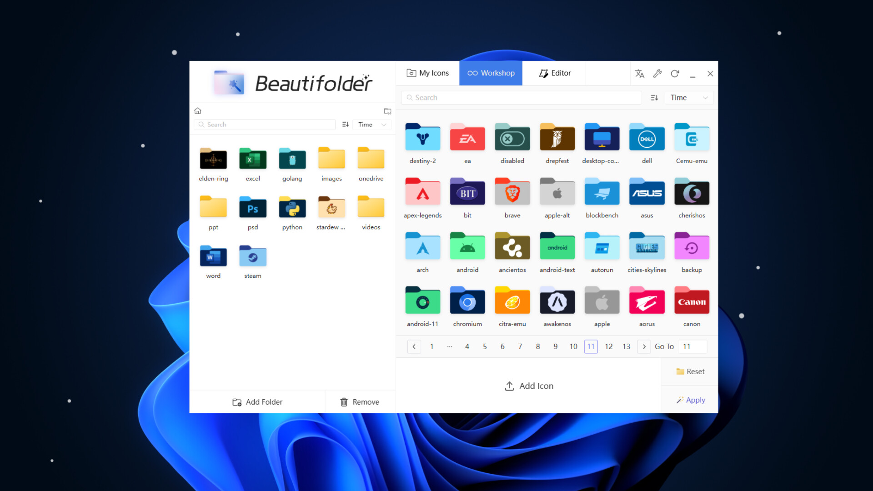Toggle the sort order icon next to Time
873x491 pixels.
(654, 97)
